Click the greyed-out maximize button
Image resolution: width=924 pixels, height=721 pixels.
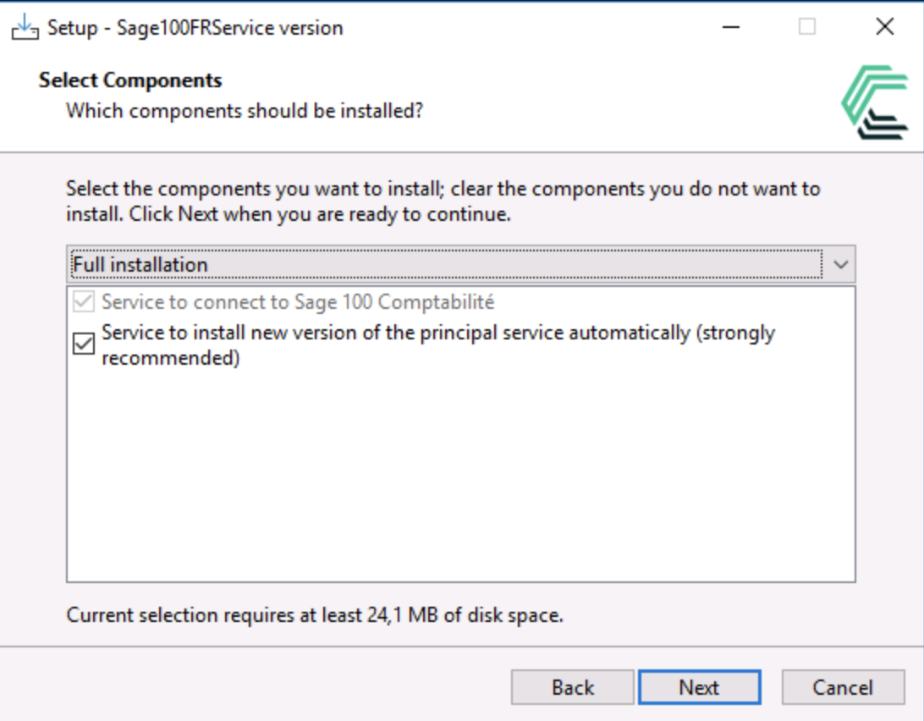click(807, 27)
